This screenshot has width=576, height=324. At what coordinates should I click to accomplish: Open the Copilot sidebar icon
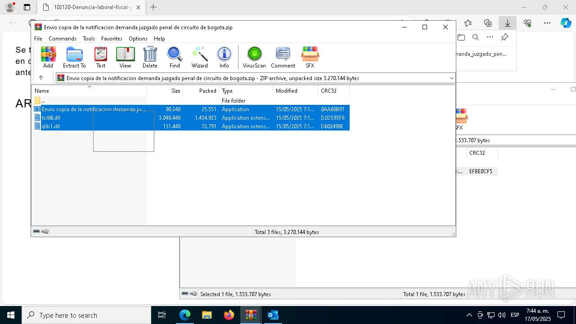pyautogui.click(x=566, y=23)
